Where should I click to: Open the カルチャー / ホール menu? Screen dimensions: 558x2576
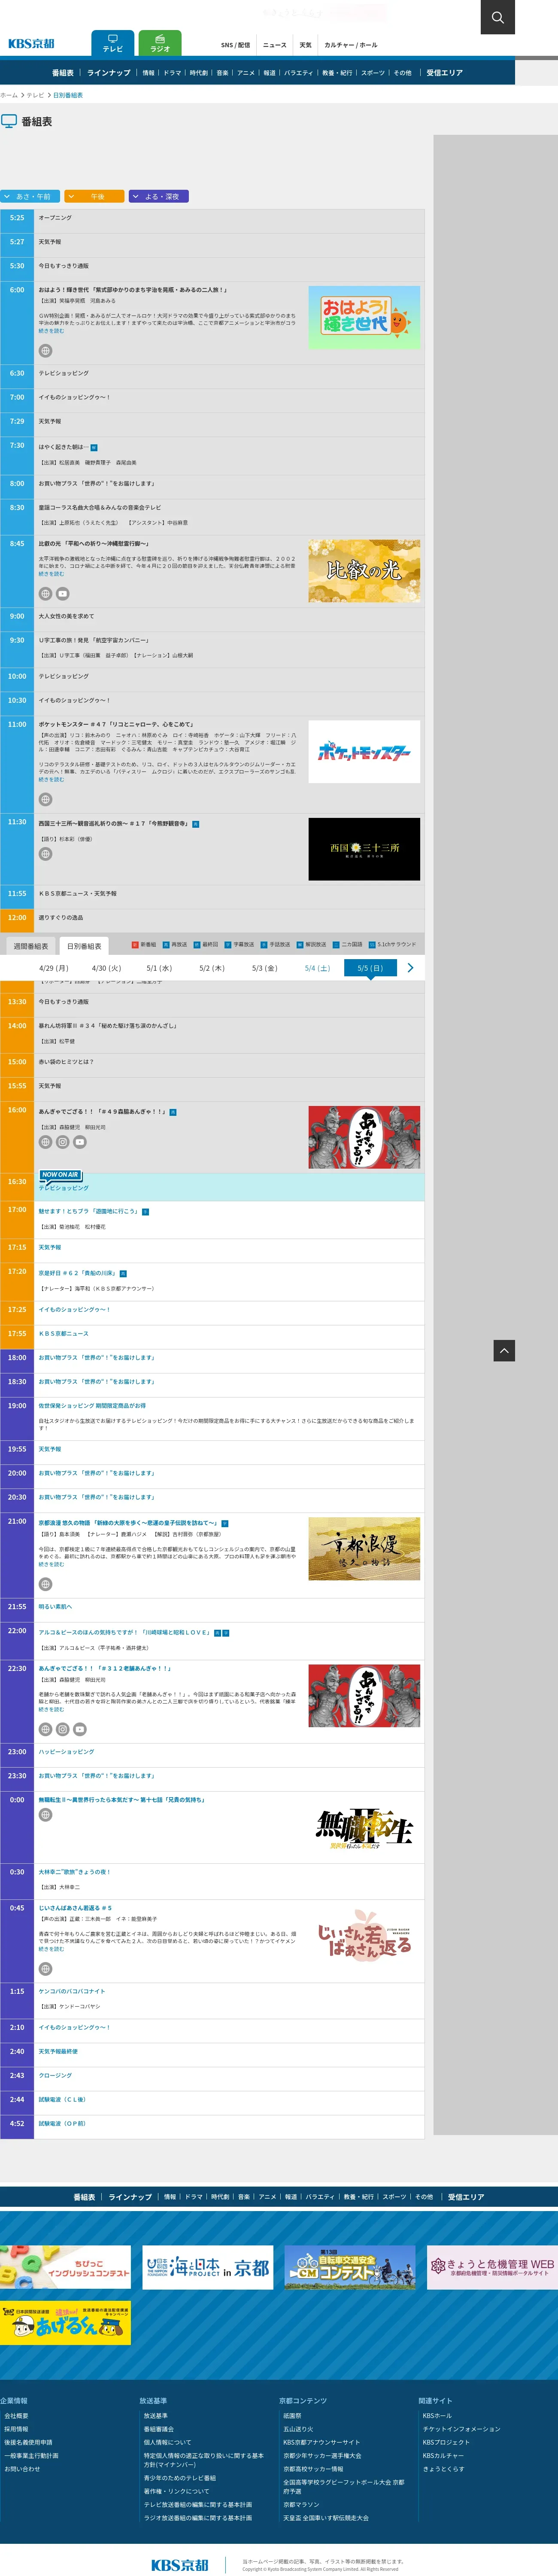pyautogui.click(x=351, y=45)
